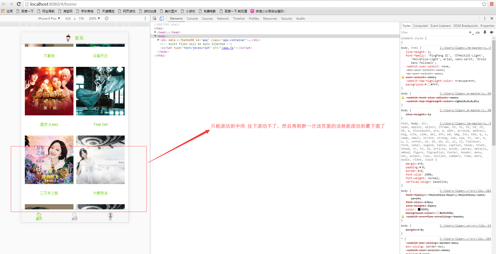Open the 100% zoom dropdown

point(94,19)
